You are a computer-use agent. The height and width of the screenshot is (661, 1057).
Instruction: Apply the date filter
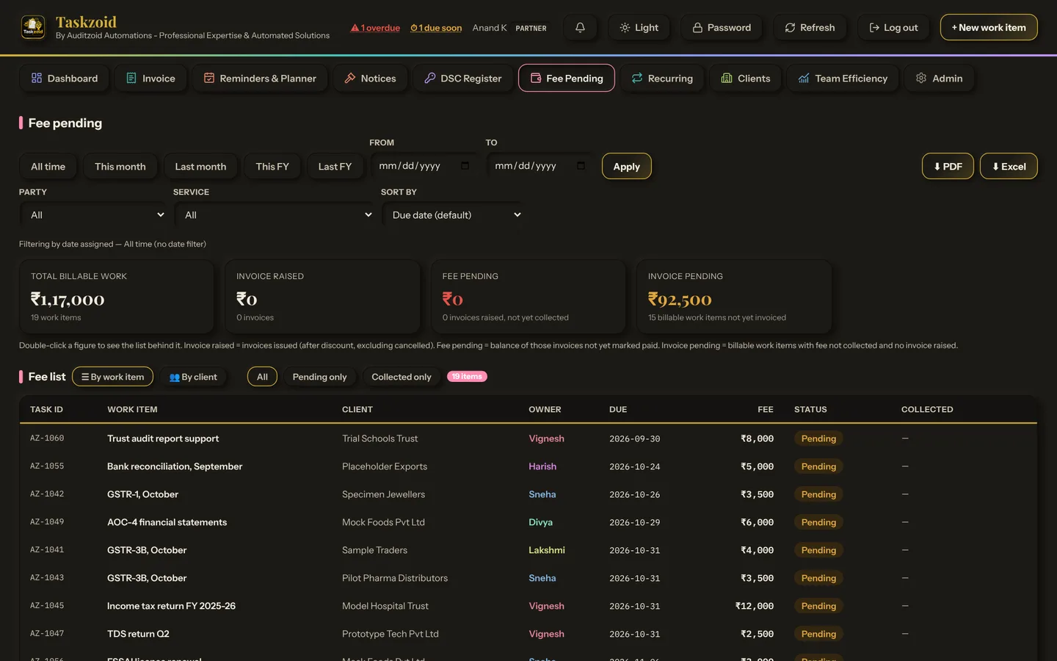click(626, 166)
